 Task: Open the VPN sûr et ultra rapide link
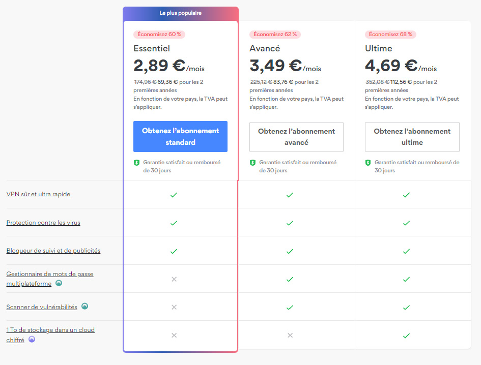coord(38,194)
